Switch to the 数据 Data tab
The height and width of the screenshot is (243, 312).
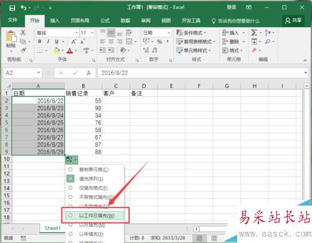coord(125,21)
